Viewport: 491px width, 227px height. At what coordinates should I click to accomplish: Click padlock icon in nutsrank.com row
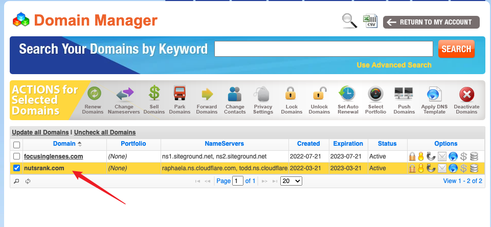coord(412,168)
